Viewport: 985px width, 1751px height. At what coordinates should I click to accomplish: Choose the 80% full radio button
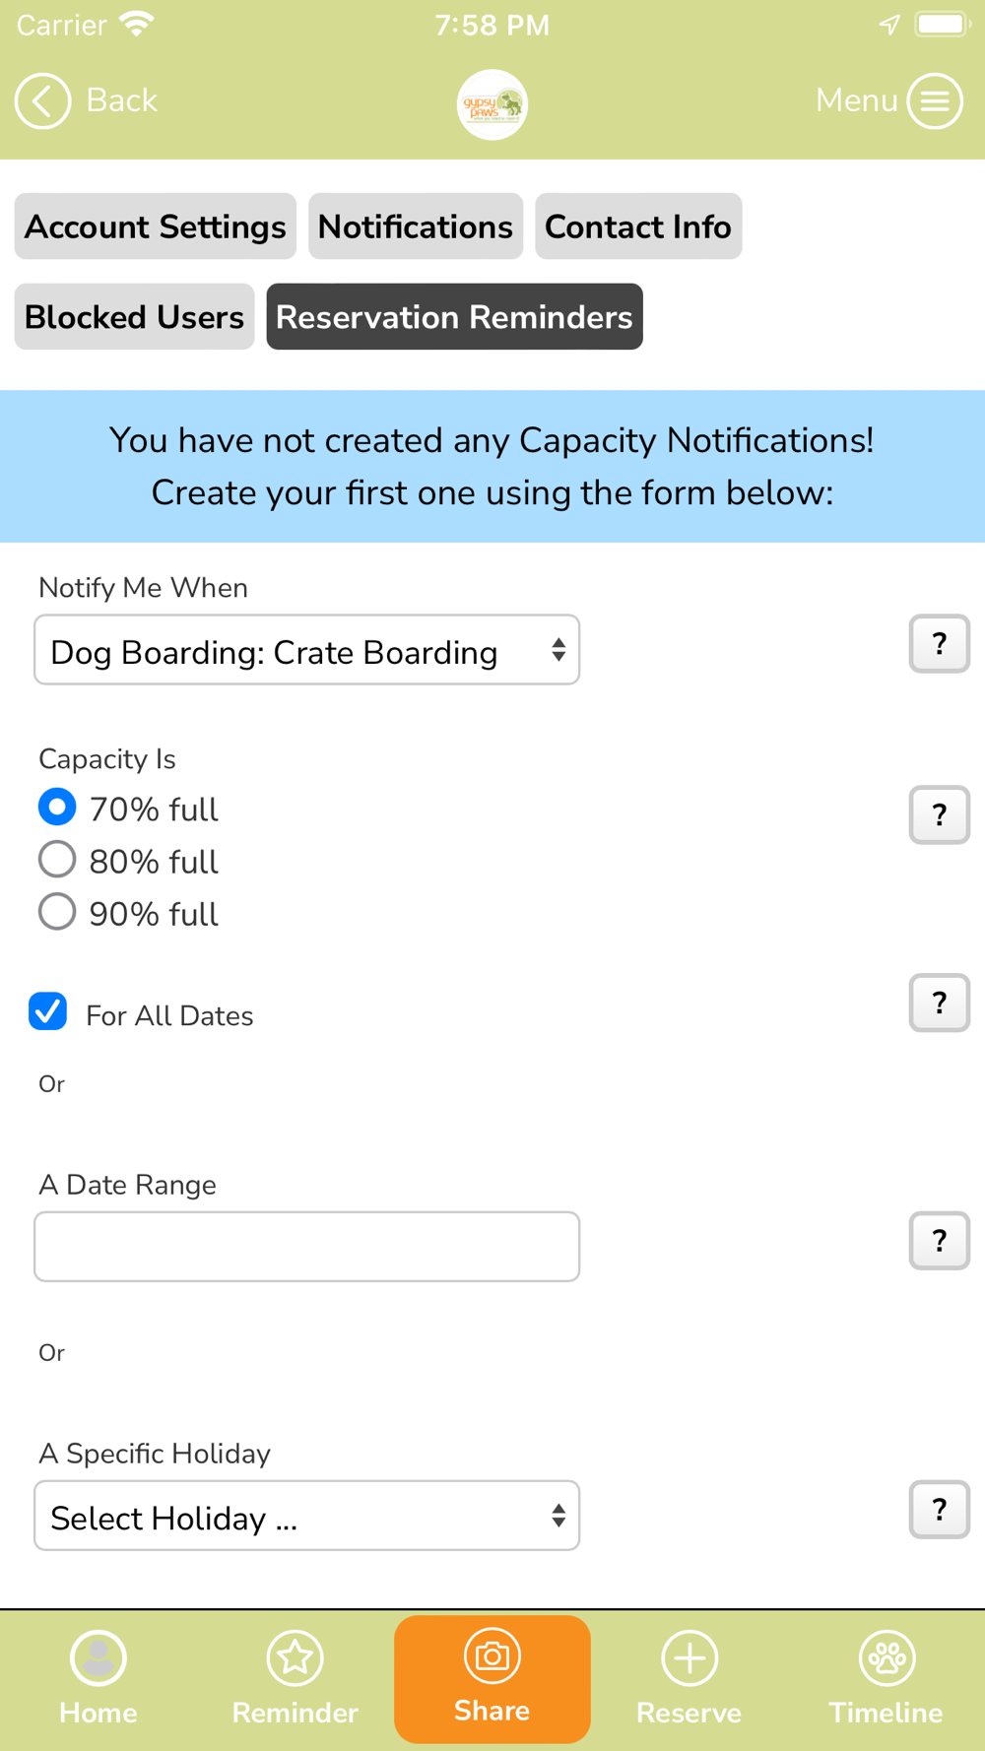click(x=57, y=859)
